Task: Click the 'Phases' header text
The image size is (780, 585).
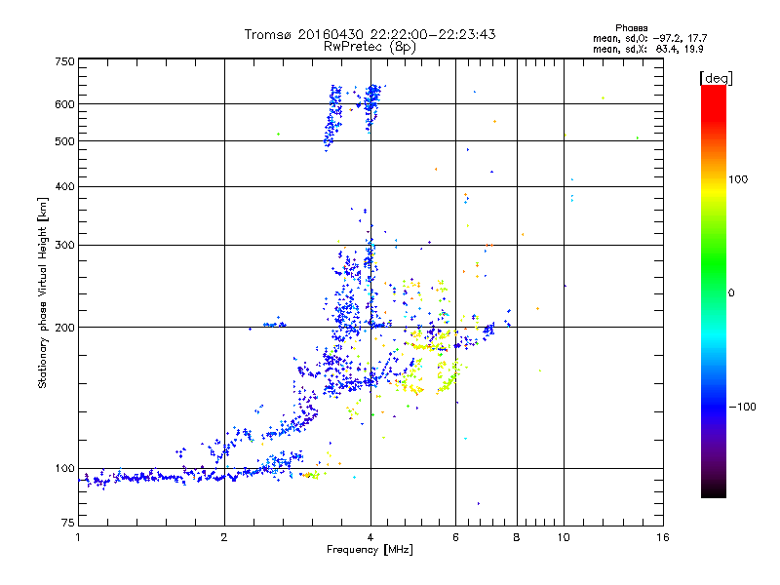Action: pos(631,28)
